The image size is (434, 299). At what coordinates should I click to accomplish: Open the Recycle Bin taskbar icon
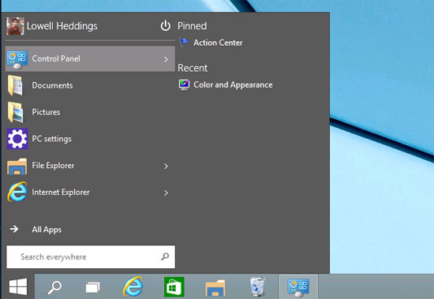click(x=257, y=287)
